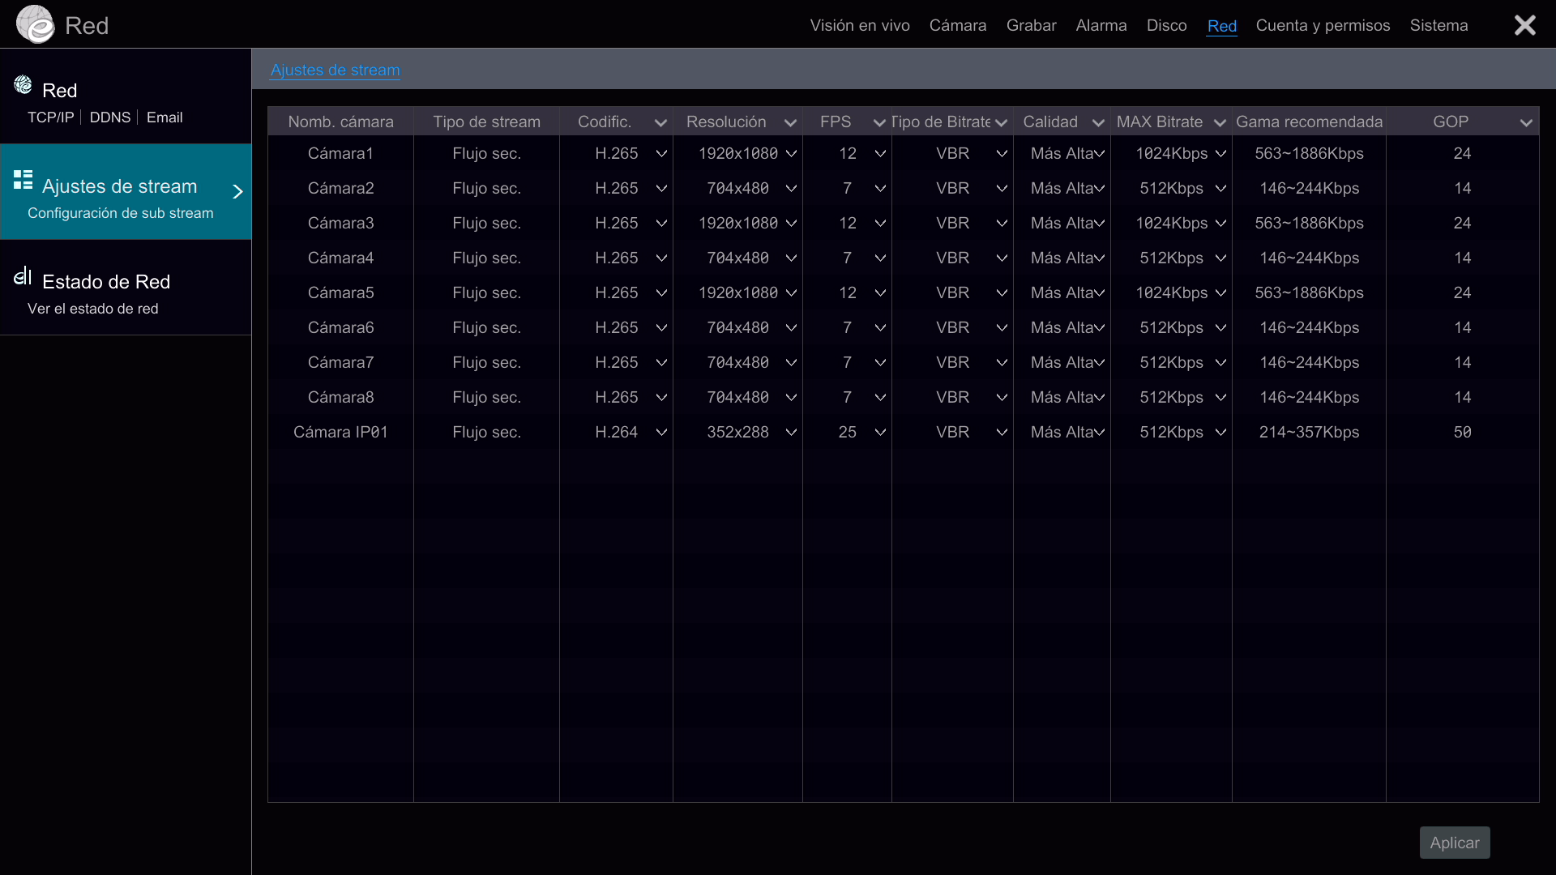This screenshot has width=1556, height=875.
Task: Click Tipo de stream column header
Action: pos(486,122)
